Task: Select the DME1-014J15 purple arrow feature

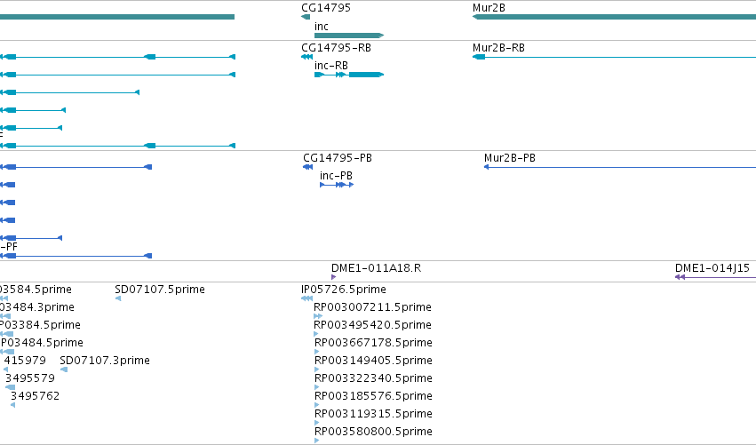Action: click(x=715, y=277)
